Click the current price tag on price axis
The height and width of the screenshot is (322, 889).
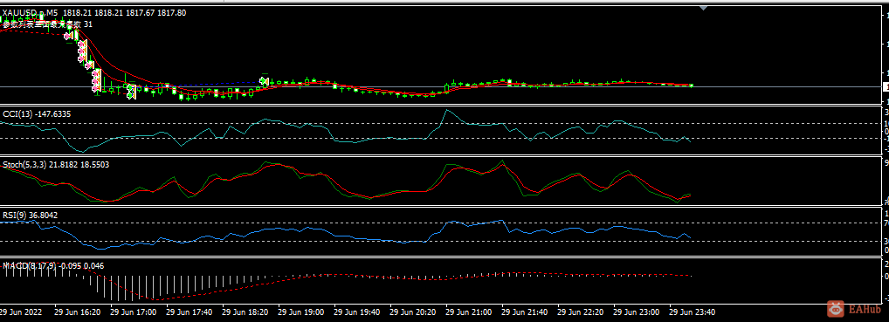click(886, 86)
